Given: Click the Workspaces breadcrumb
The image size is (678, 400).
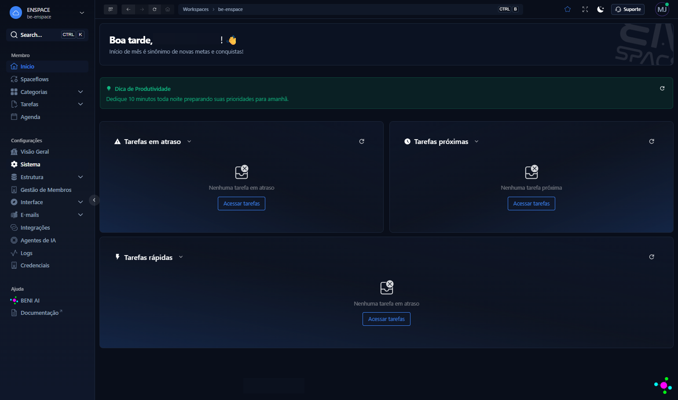Looking at the screenshot, I should [196, 9].
